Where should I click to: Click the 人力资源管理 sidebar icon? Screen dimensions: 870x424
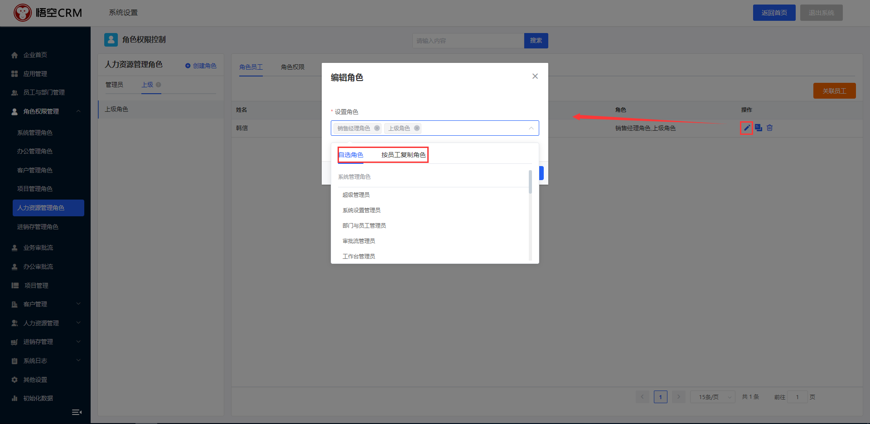point(14,323)
